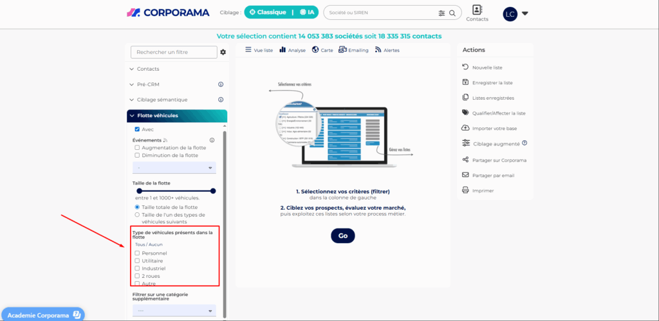Click Pré-CRM info icon
The height and width of the screenshot is (321, 659).
(x=220, y=84)
